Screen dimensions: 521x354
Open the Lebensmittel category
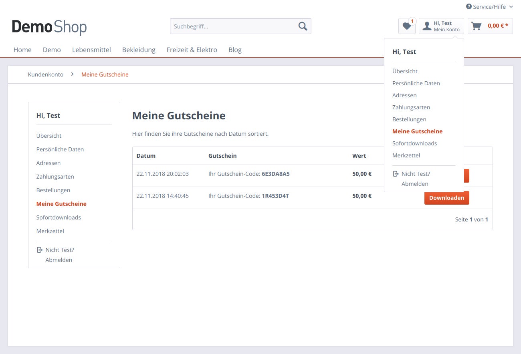click(x=91, y=50)
